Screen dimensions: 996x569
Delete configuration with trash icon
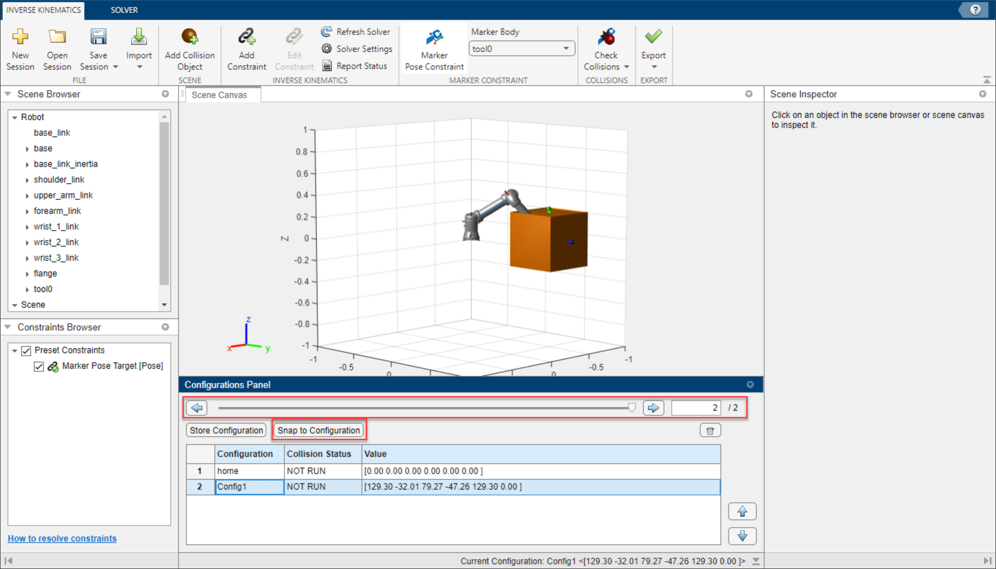pyautogui.click(x=710, y=430)
